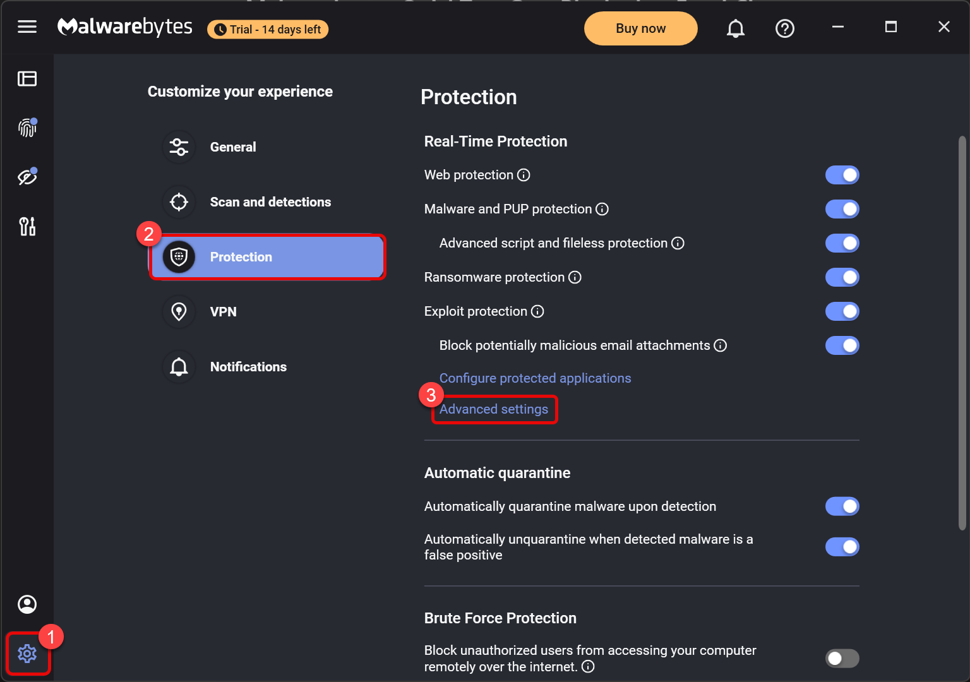Screen dimensions: 970x682
Task: Open the account profile icon
Action: [27, 604]
